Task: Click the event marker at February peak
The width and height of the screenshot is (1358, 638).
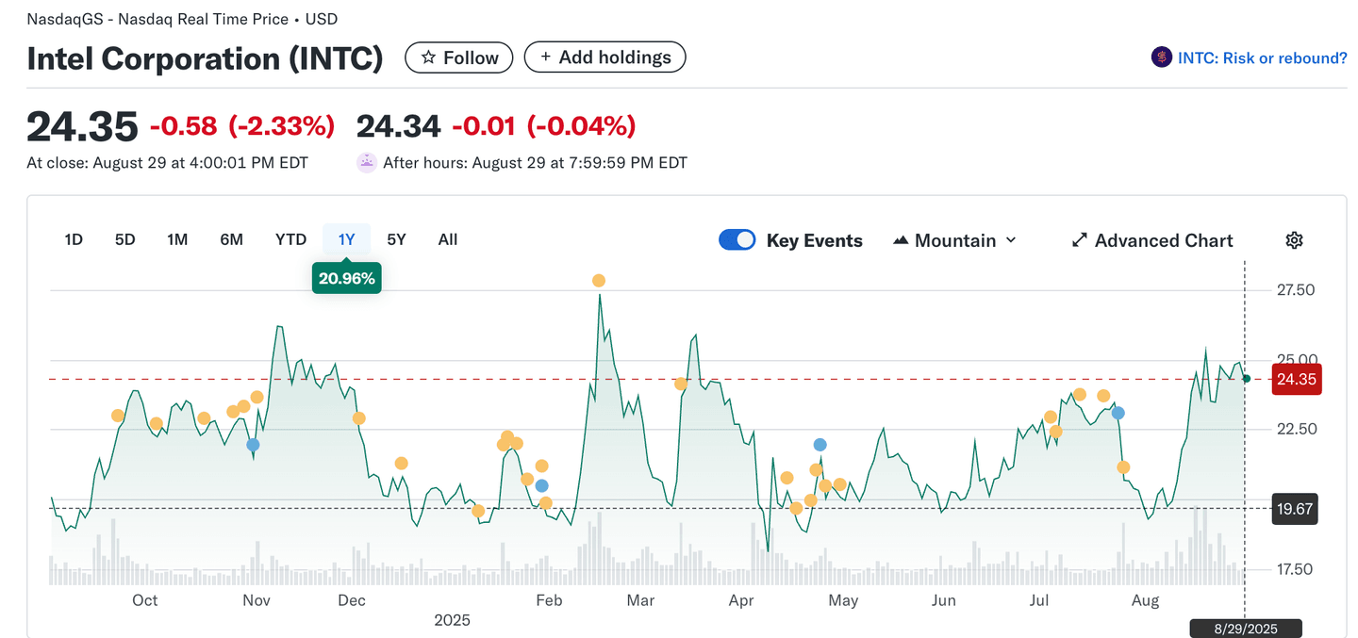Action: click(x=598, y=281)
